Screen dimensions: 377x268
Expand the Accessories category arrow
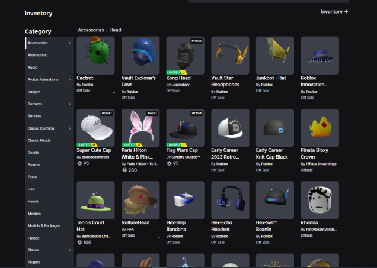coord(69,43)
